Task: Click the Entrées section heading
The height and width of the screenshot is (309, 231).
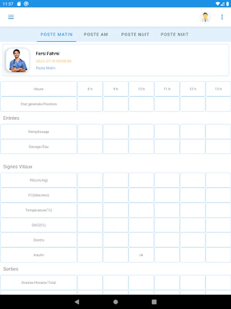Action: coord(11,118)
